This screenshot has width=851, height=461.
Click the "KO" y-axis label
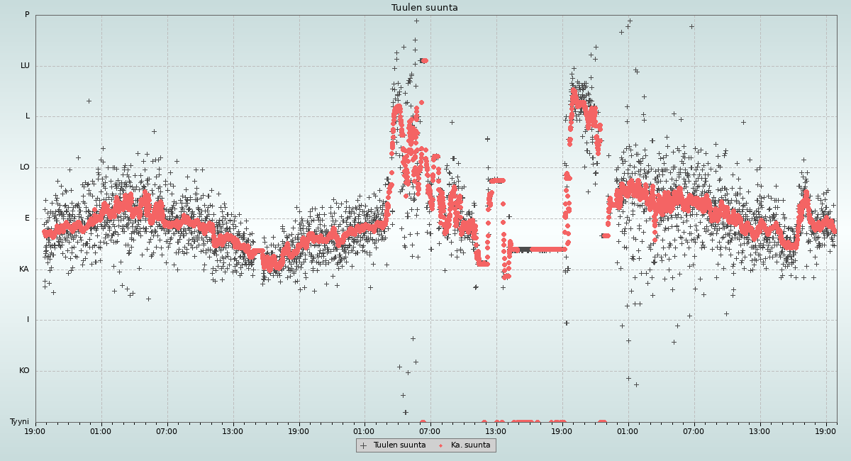[24, 371]
